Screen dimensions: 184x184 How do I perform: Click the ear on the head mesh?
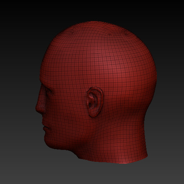pyautogui.click(x=95, y=102)
